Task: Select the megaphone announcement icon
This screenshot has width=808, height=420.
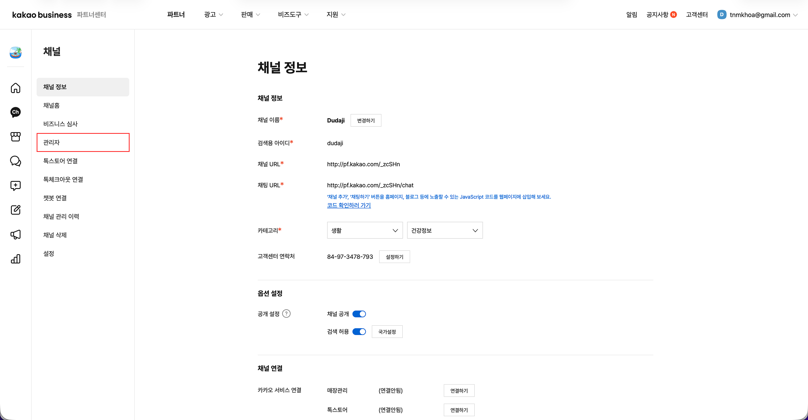Action: pos(15,234)
